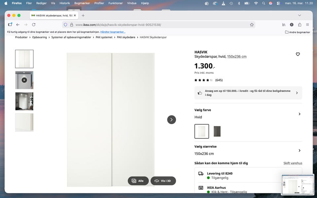
Task: List all tabs with the chevron
Action: coord(299,16)
